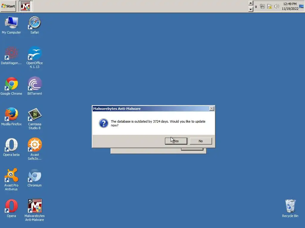Click the volume speaker tray icon
The height and width of the screenshot is (228, 305).
click(276, 7)
